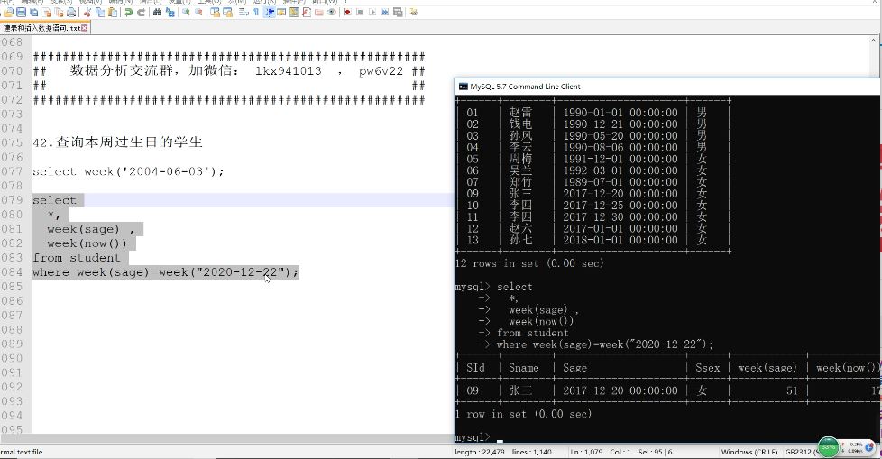
Task: Click editor line 083 from student
Action: point(77,258)
